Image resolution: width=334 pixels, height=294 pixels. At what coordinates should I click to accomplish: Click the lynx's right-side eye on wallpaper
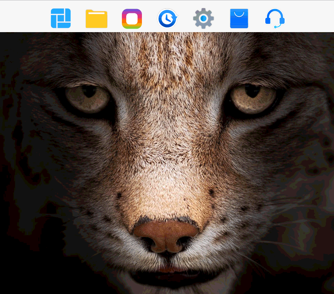tap(253, 98)
